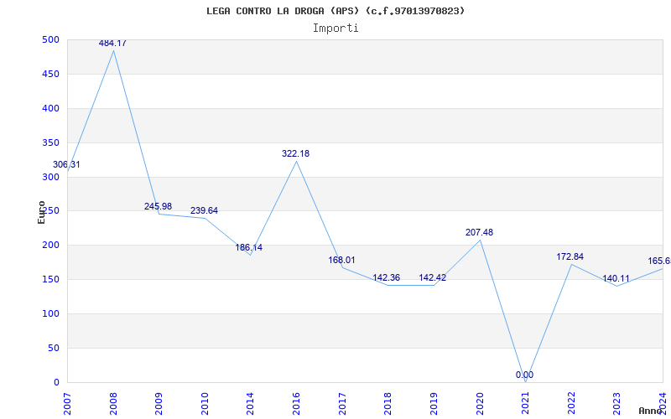
Task: Click the 150 y-axis tick label
Action: (50, 280)
